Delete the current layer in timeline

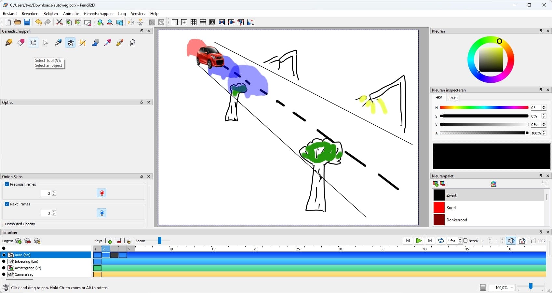[28, 241]
